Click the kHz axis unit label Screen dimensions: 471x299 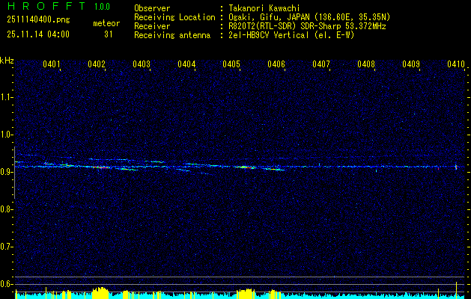click(x=7, y=61)
